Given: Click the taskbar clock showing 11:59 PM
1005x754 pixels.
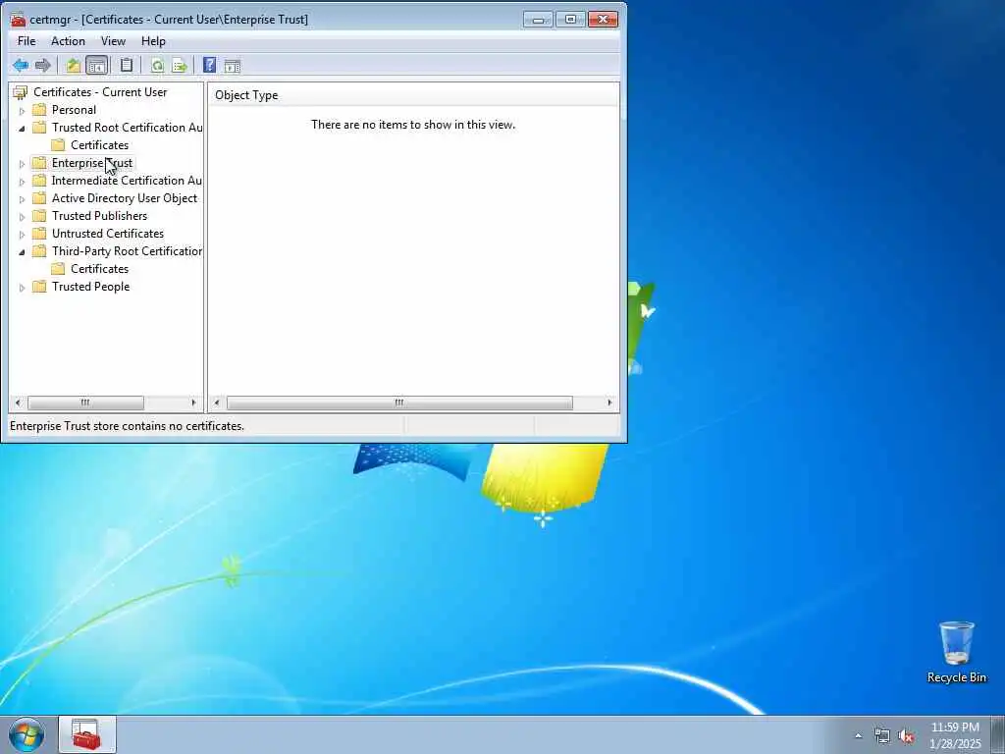Looking at the screenshot, I should pos(955,735).
